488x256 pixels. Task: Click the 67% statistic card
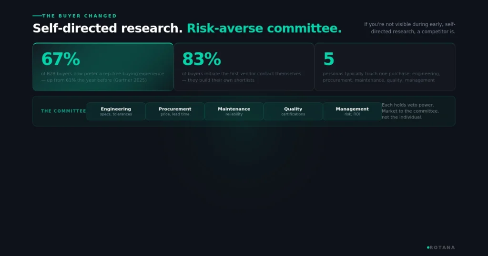(103, 67)
